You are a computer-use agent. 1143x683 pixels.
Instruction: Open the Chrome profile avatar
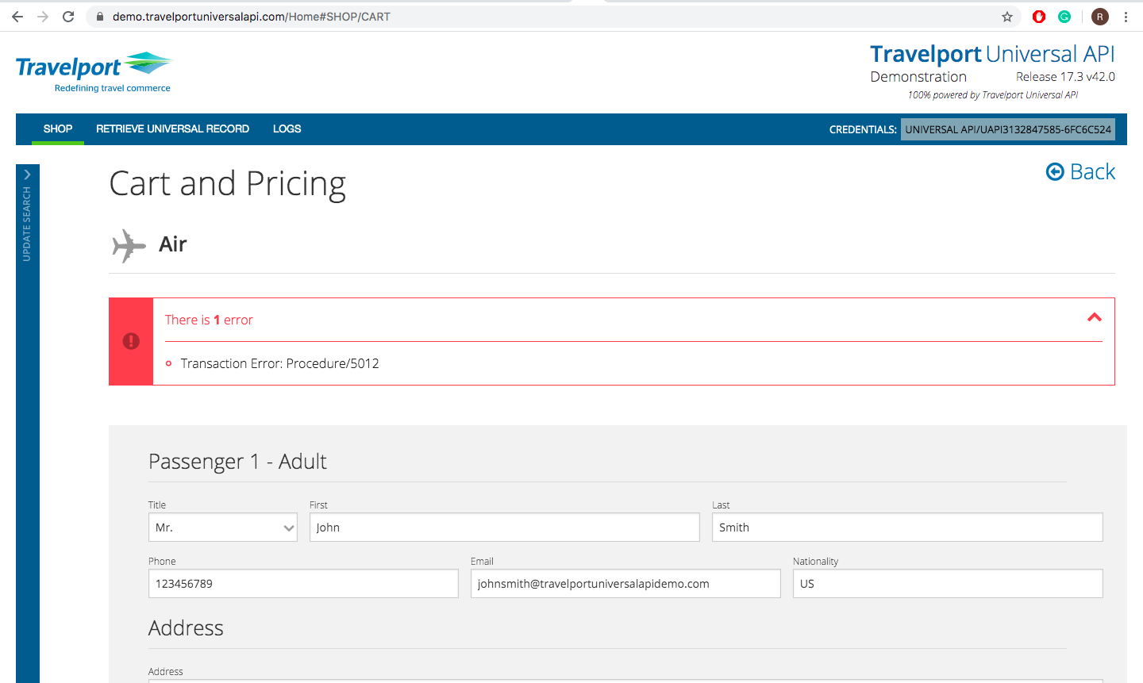pos(1099,16)
